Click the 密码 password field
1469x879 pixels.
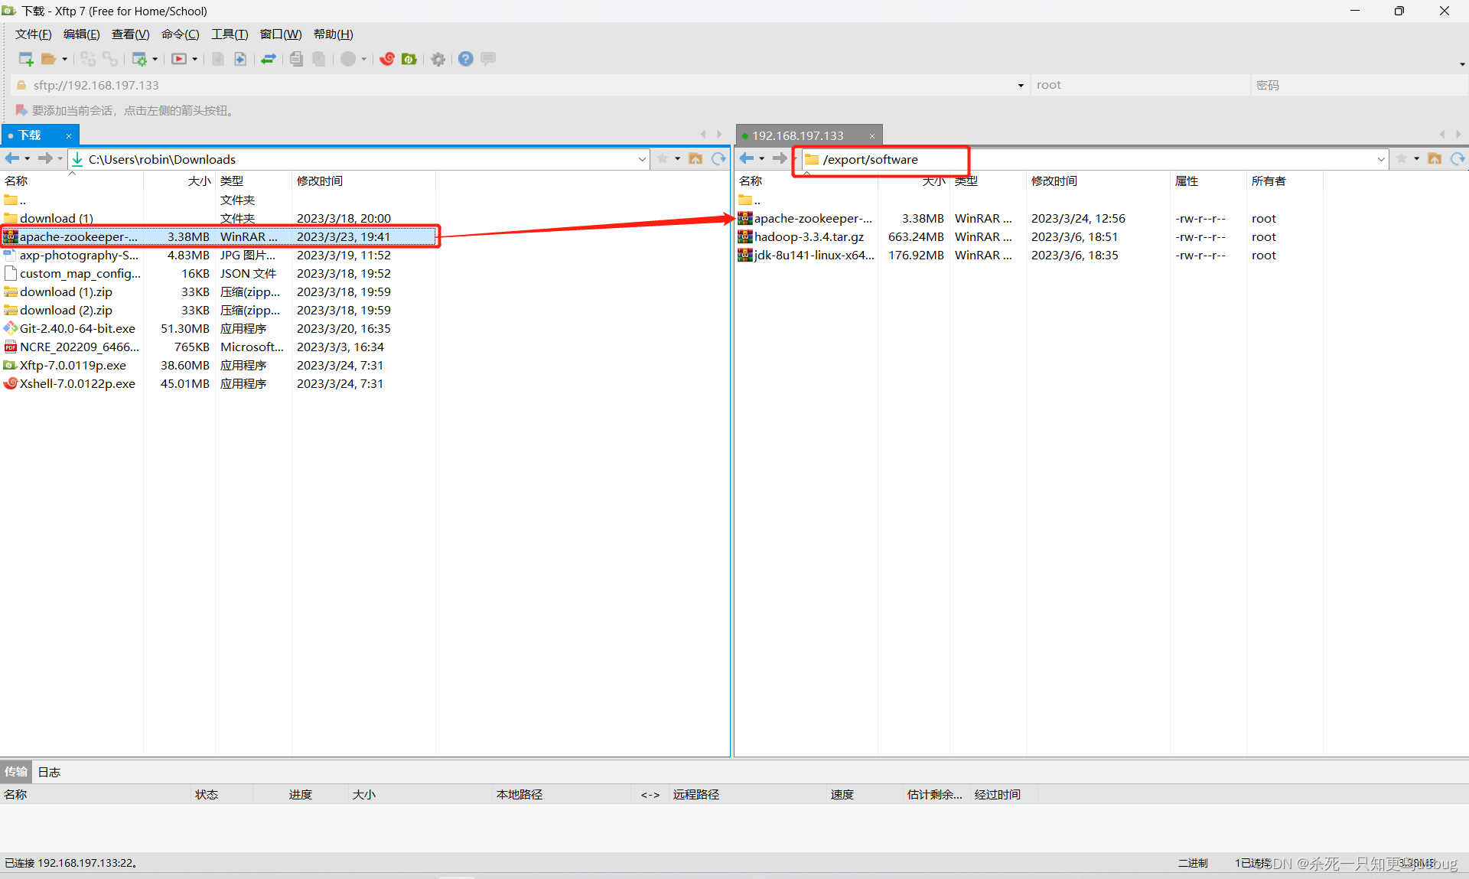pos(1359,85)
